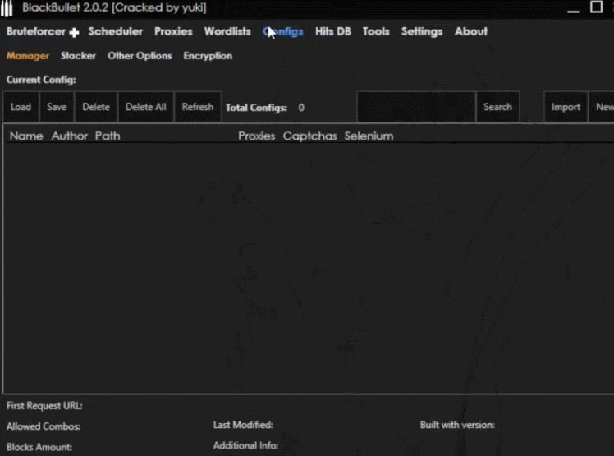This screenshot has height=456, width=614.
Task: Click the Blocks Amount label
Action: pyautogui.click(x=39, y=448)
